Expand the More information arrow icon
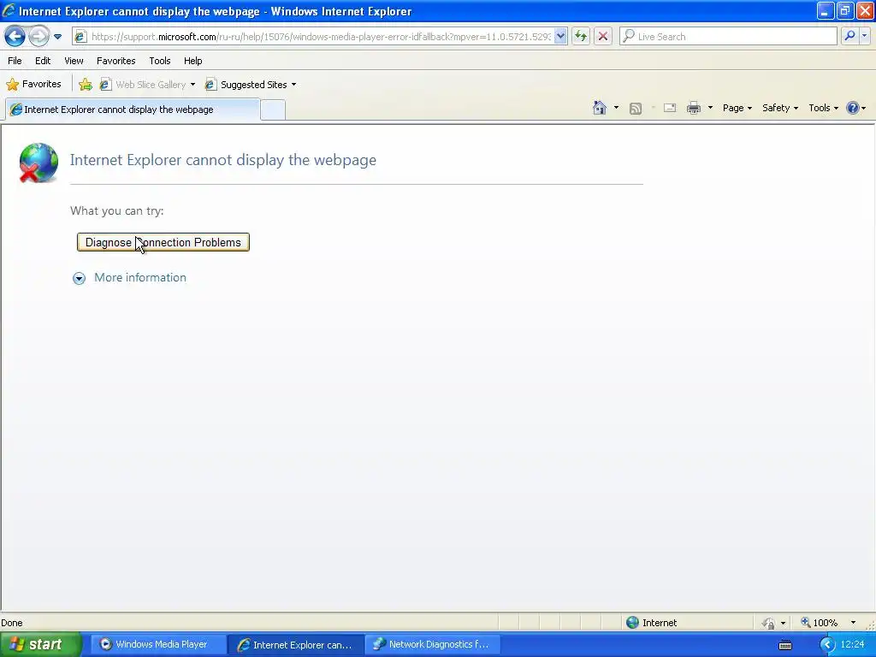The width and height of the screenshot is (876, 657). coord(80,278)
